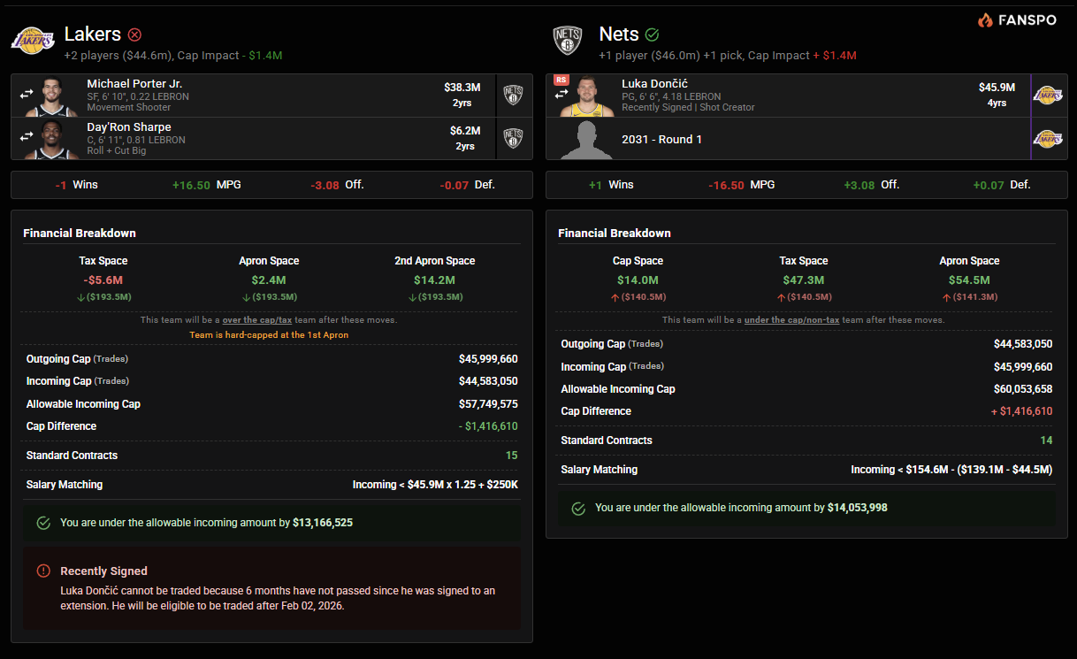Click the $13,166,525 under-allowable amount
1077x659 pixels.
323,523
